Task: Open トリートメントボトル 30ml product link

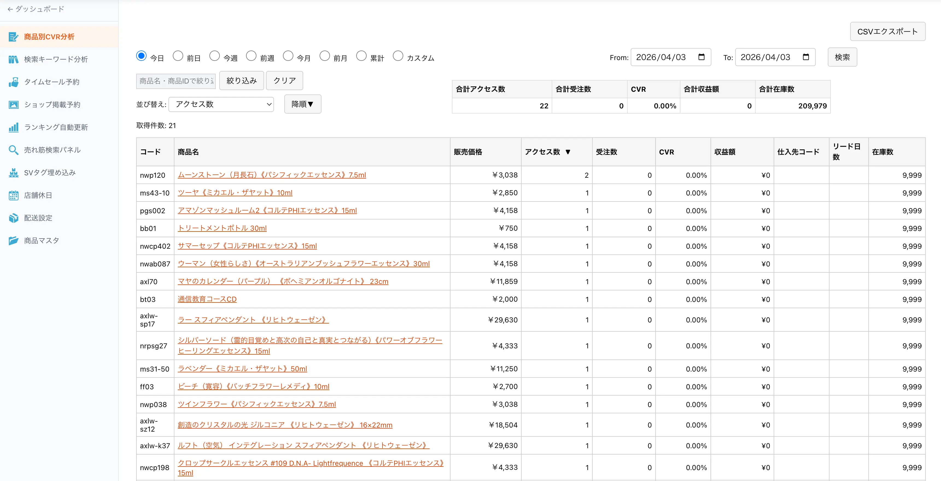Action: pos(222,228)
